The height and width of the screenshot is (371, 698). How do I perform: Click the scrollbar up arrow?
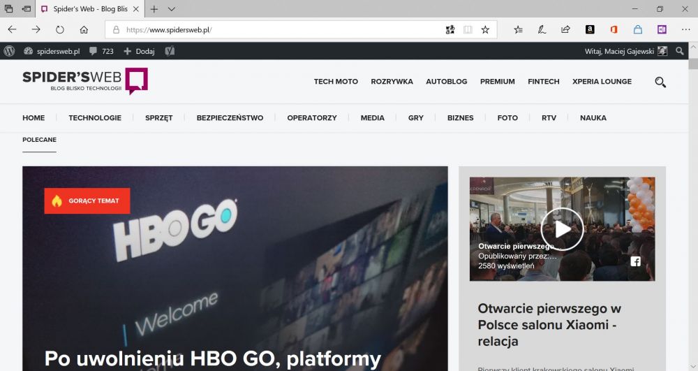(x=693, y=46)
